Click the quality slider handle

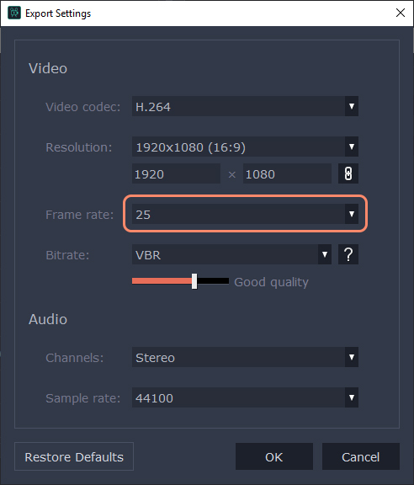(x=194, y=281)
